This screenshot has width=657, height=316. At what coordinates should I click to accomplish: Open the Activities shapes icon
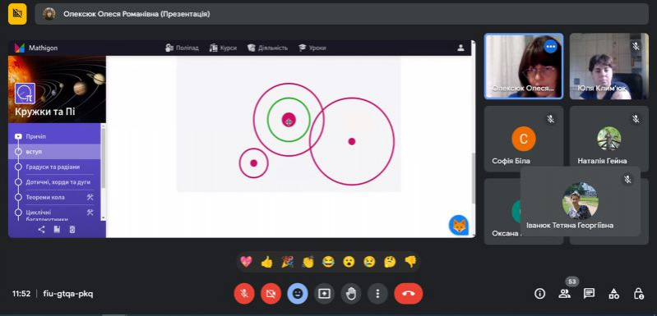(x=614, y=294)
